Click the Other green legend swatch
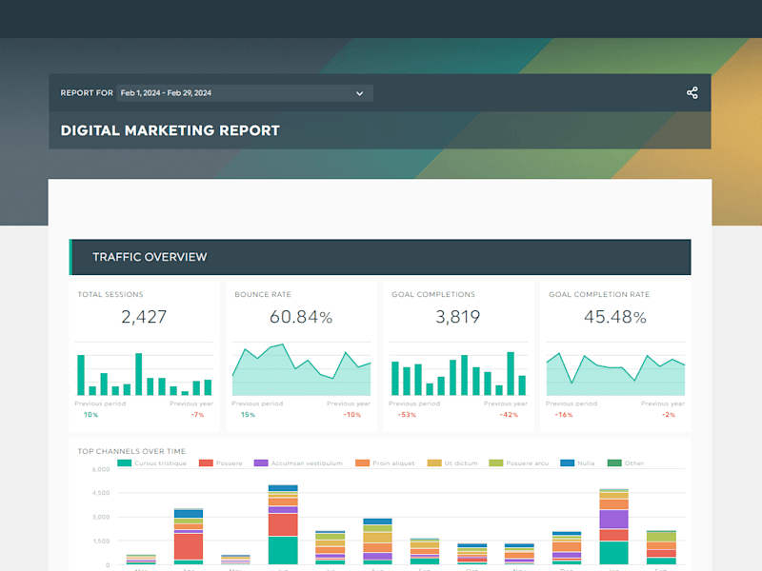This screenshot has height=571, width=762. [614, 463]
